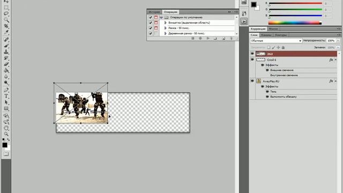
Task: Switch to the Маски tab
Action: pyautogui.click(x=273, y=28)
